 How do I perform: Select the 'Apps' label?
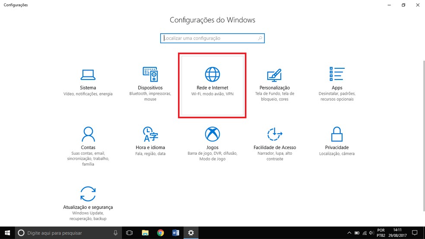[x=337, y=88]
